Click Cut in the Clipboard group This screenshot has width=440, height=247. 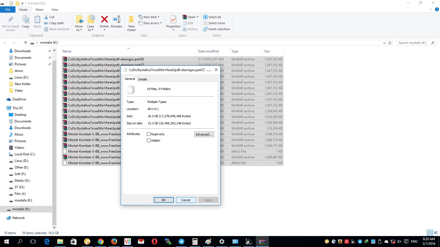click(50, 17)
